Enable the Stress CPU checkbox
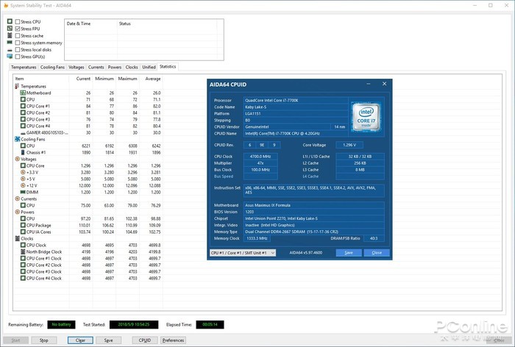The image size is (515, 347). 18,22
